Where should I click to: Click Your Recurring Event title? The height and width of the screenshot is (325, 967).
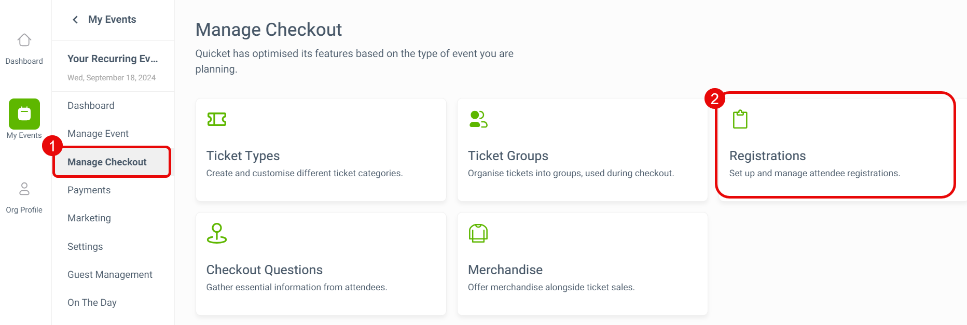113,59
